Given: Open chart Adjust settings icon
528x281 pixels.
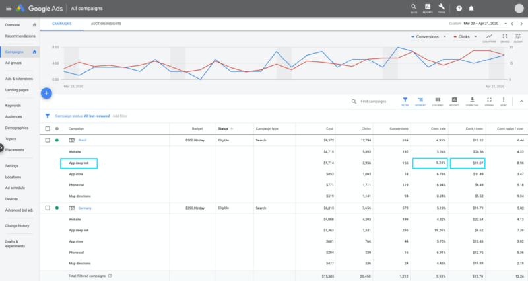Looking at the screenshot, I should [x=518, y=38].
